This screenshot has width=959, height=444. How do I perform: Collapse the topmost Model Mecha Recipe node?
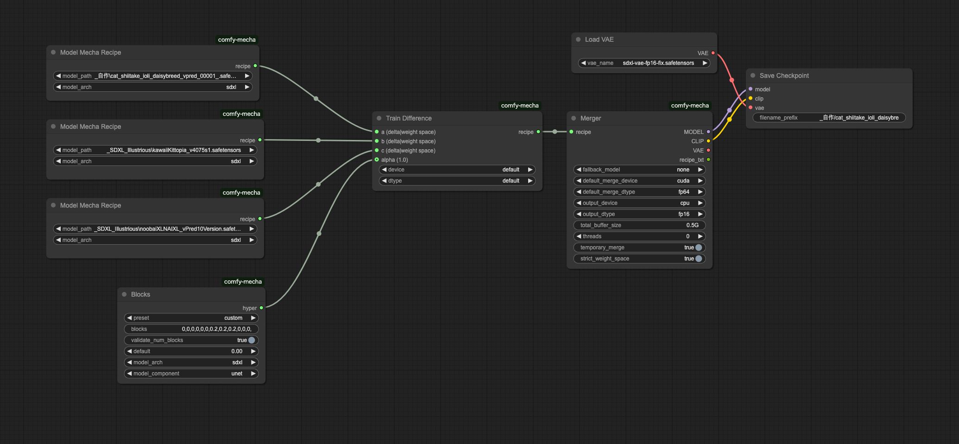click(x=53, y=52)
